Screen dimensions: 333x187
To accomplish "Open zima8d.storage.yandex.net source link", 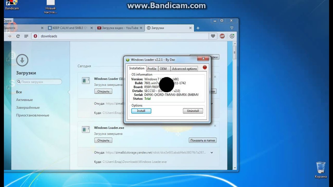I will (156, 152).
